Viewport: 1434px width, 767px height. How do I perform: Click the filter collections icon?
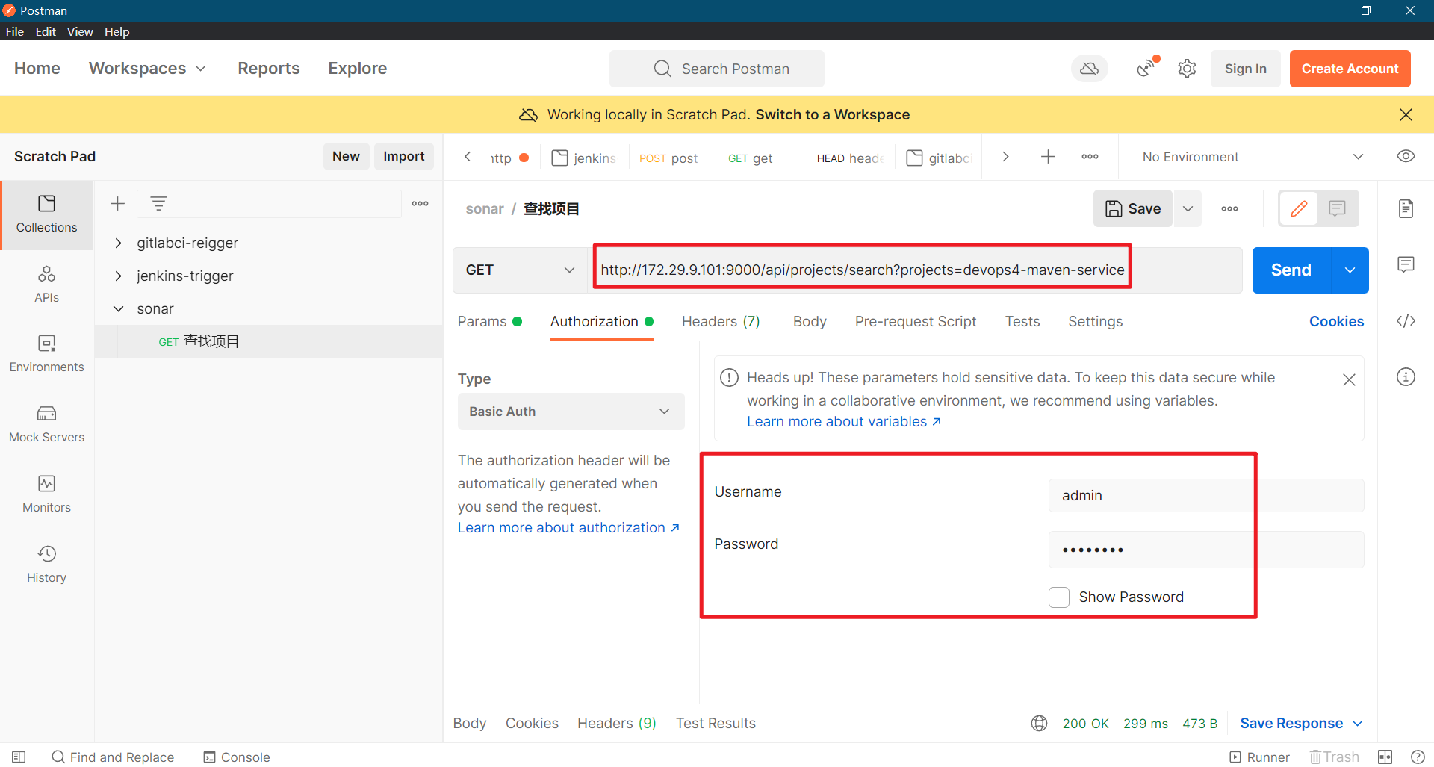[x=158, y=203]
